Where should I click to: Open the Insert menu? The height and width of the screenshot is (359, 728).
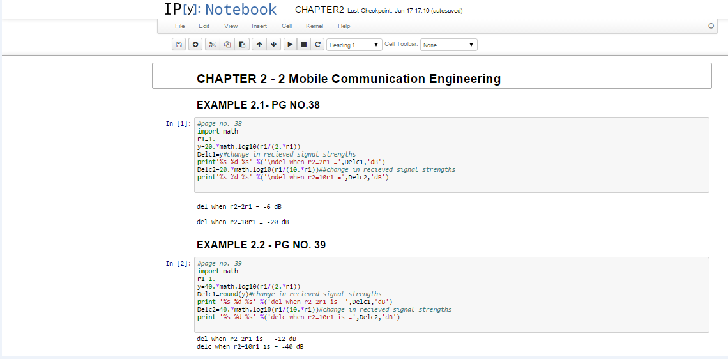[x=259, y=26]
